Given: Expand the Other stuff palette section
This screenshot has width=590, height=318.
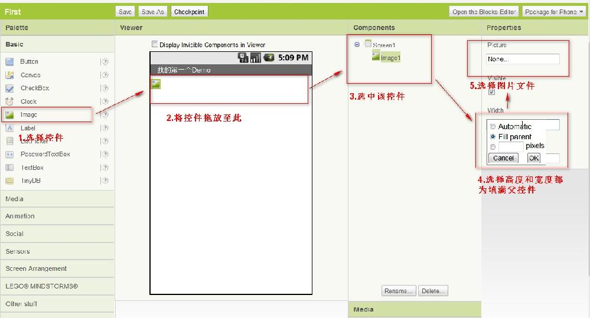Looking at the screenshot, I should pos(57,304).
